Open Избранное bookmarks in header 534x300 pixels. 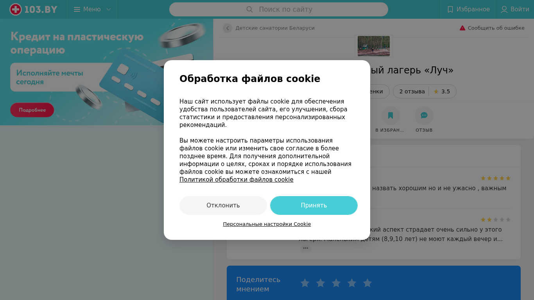[x=468, y=9]
